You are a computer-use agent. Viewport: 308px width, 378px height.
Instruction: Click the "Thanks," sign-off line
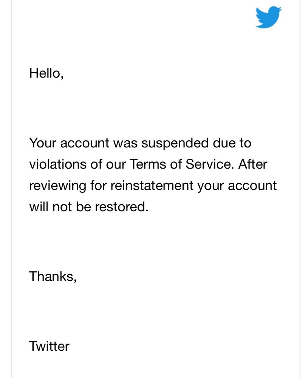tap(53, 276)
